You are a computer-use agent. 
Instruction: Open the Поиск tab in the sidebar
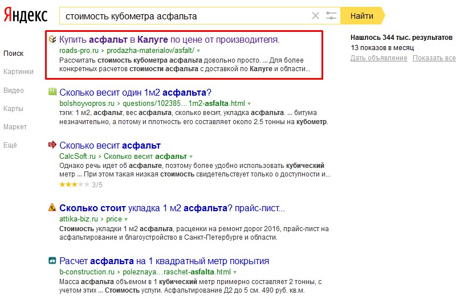(13, 54)
